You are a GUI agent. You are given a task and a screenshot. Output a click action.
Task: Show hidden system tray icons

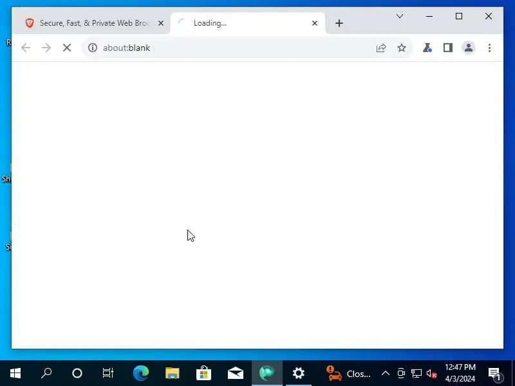[386, 374]
